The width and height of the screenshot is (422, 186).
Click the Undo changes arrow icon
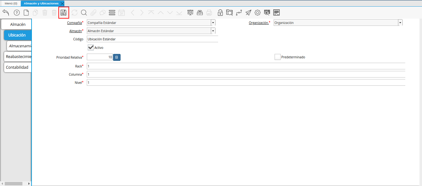pos(6,13)
